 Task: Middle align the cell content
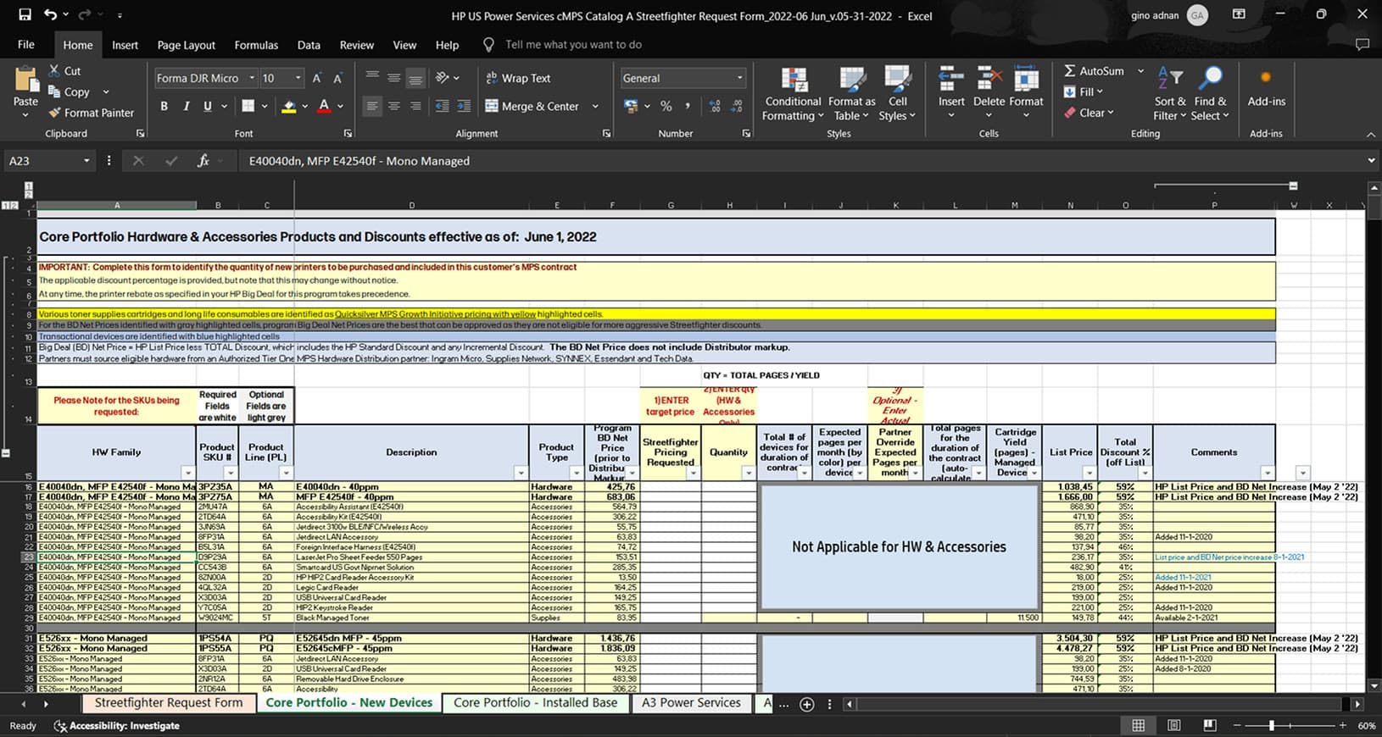pyautogui.click(x=393, y=78)
